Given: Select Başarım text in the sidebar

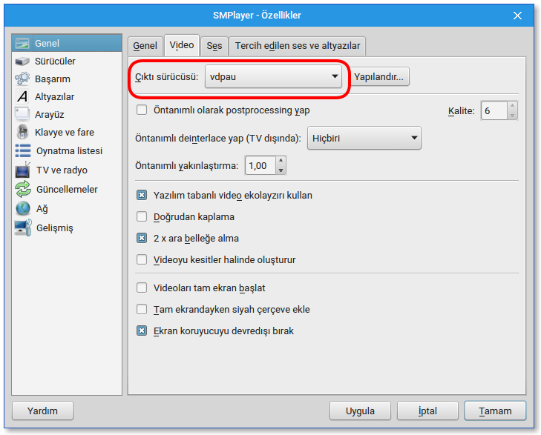Looking at the screenshot, I should pyautogui.click(x=53, y=79).
